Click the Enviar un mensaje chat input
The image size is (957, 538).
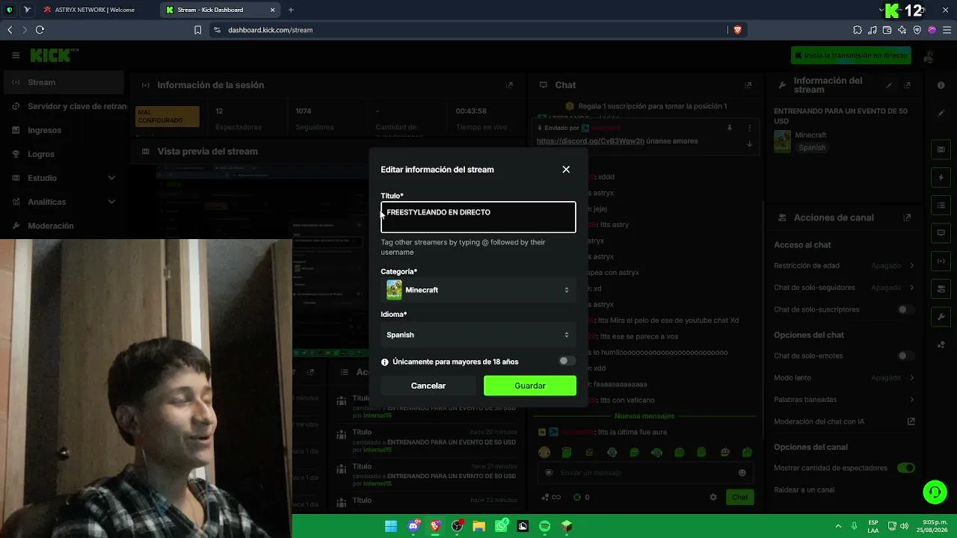click(645, 472)
